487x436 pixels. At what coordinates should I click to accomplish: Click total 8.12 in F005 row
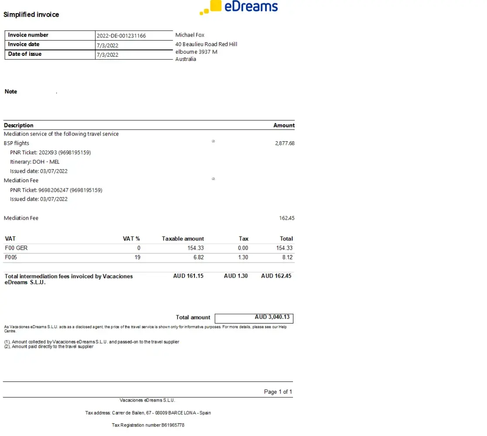(x=287, y=257)
